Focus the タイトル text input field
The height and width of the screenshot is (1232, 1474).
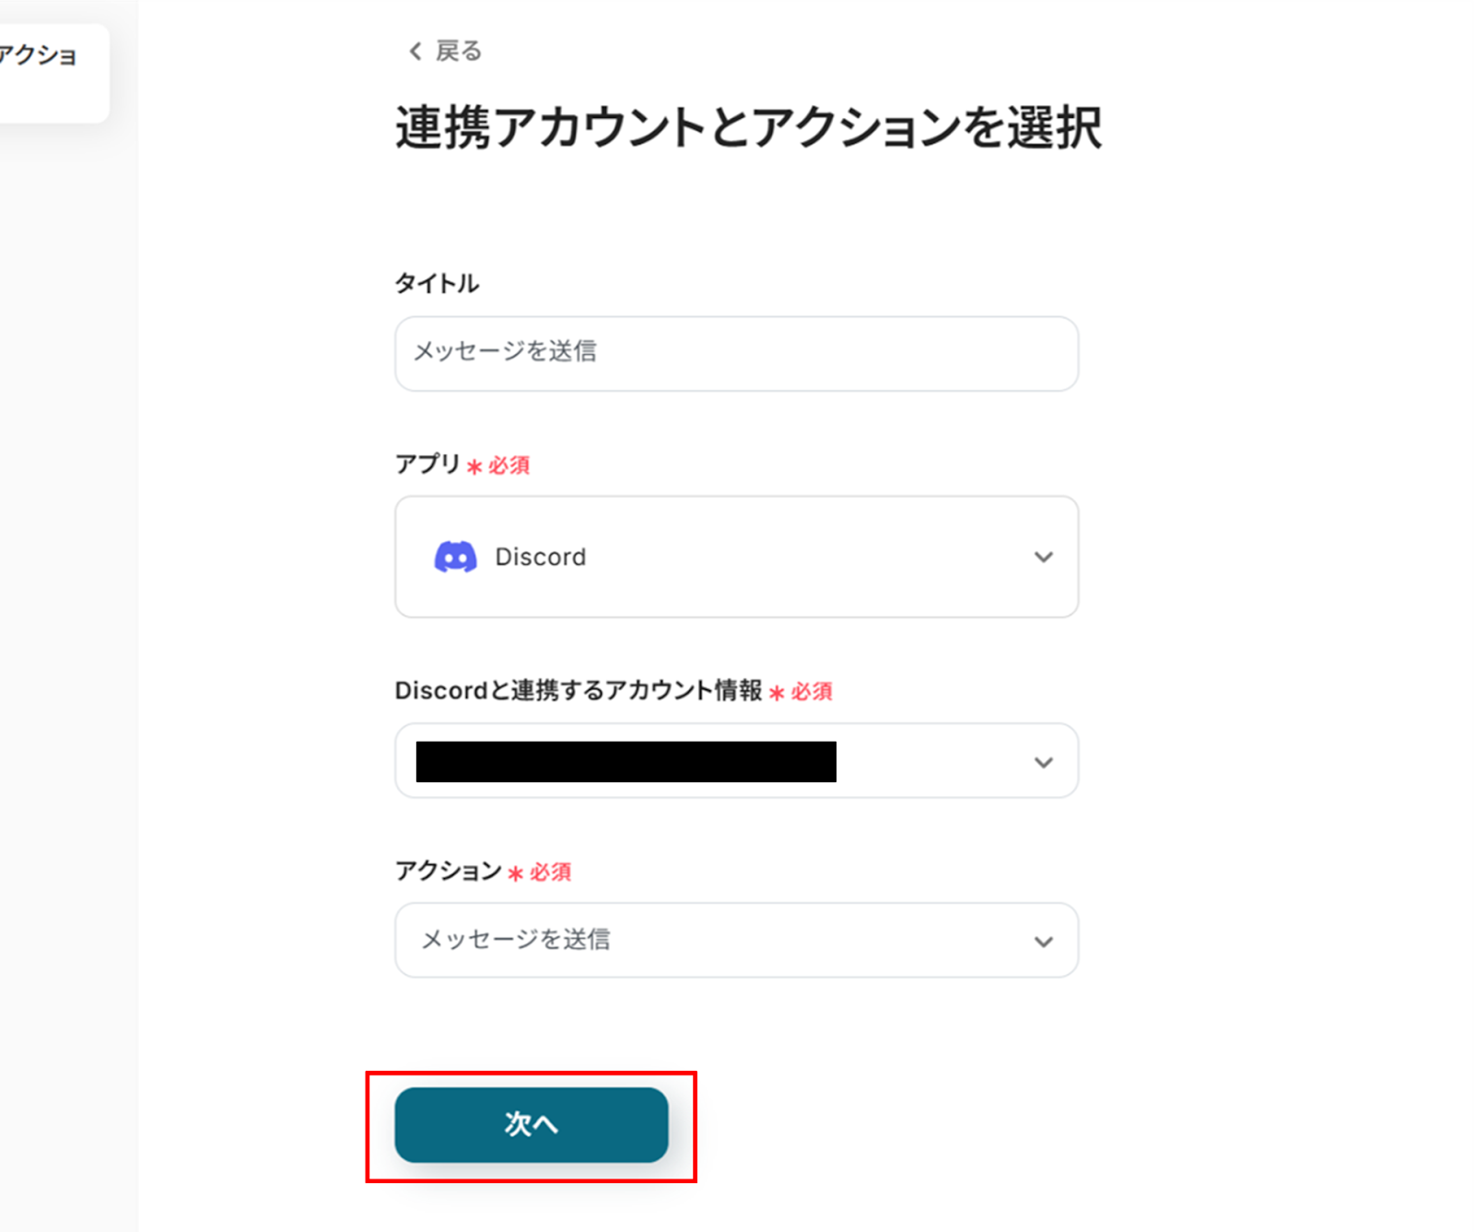point(735,353)
